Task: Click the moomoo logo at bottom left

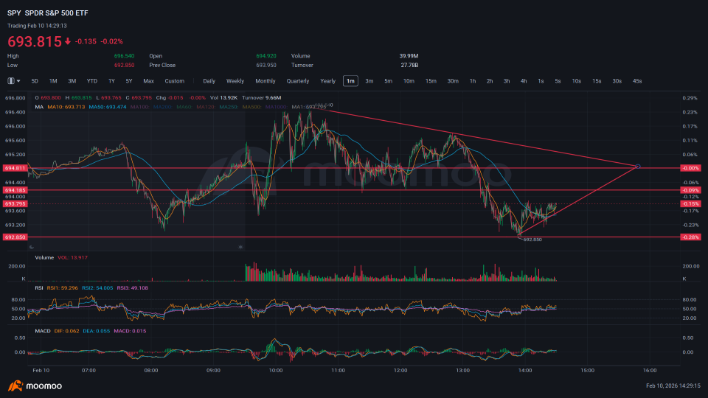Action: pyautogui.click(x=35, y=385)
